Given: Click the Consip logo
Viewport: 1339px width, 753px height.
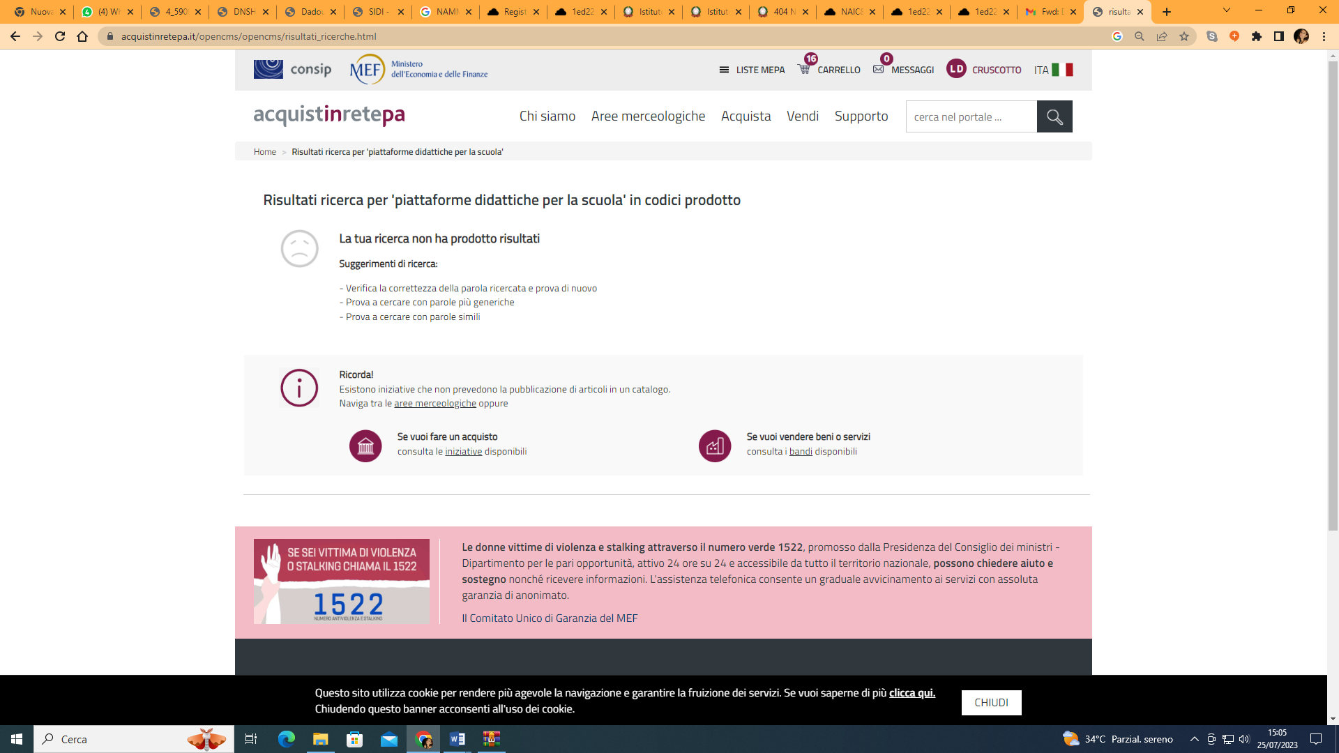Looking at the screenshot, I should coord(292,69).
